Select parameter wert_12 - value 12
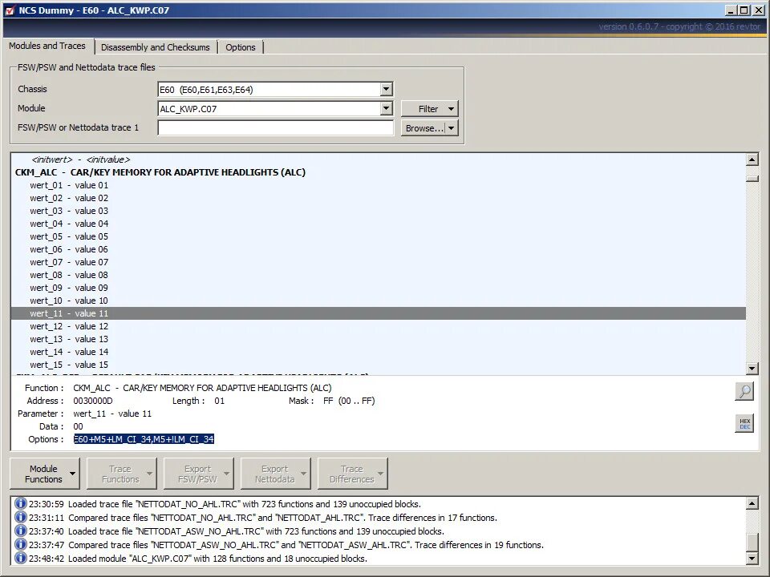 (x=378, y=326)
